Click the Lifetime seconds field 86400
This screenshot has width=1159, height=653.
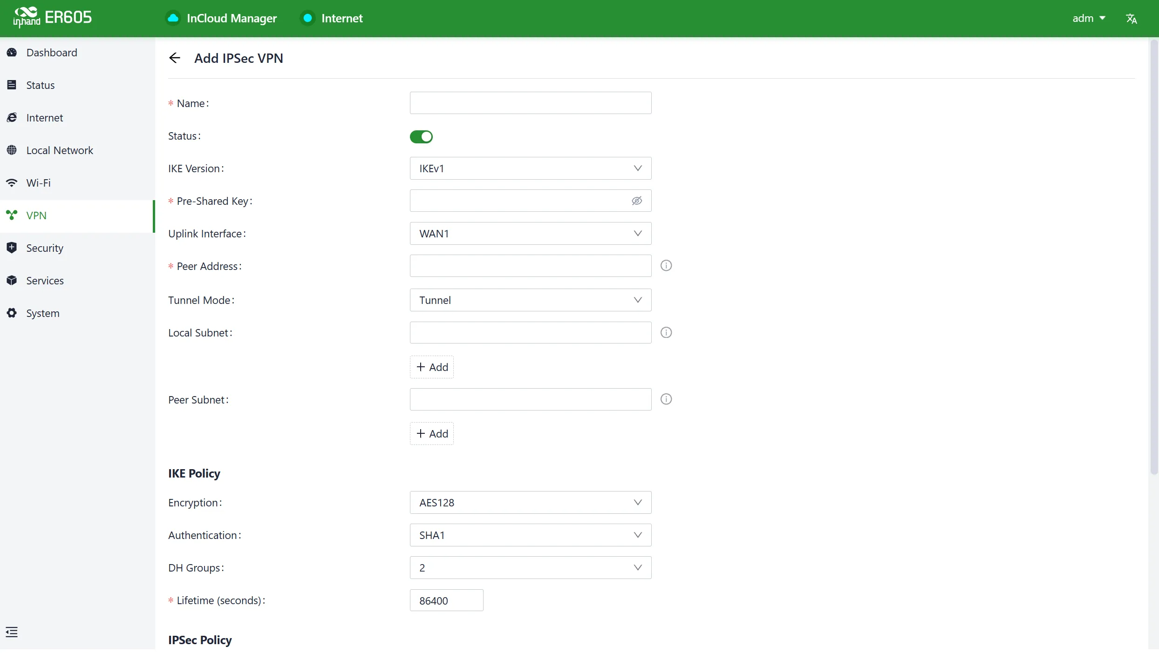[x=446, y=600]
